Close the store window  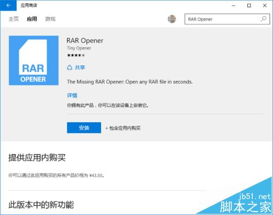coord(265,5)
